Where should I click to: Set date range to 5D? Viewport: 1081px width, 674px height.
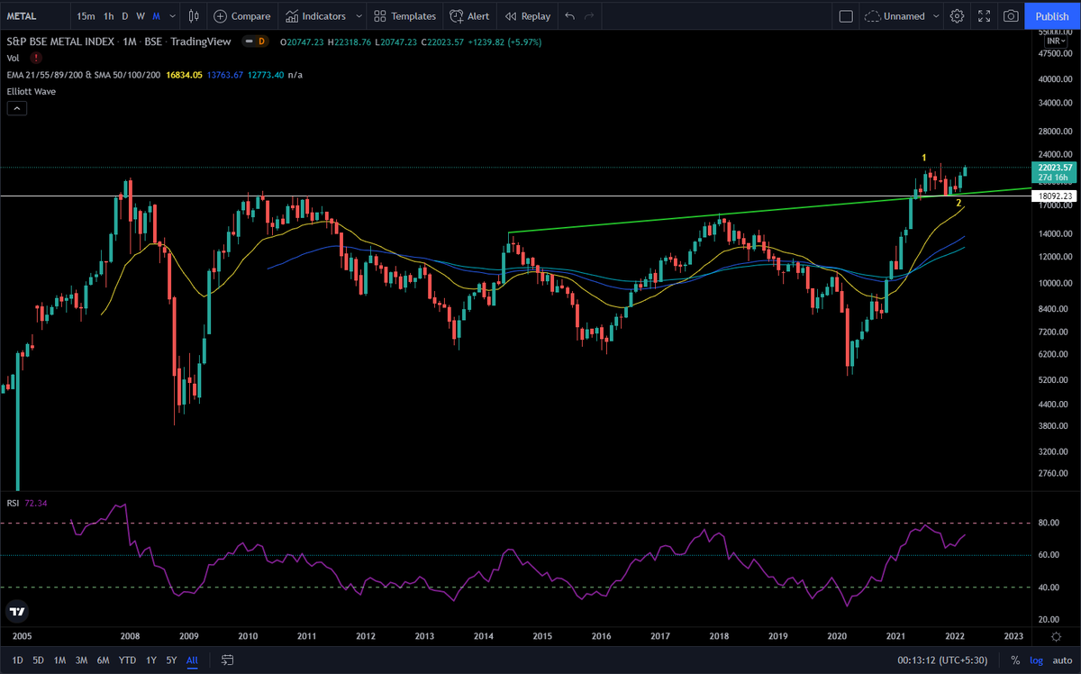[38, 660]
